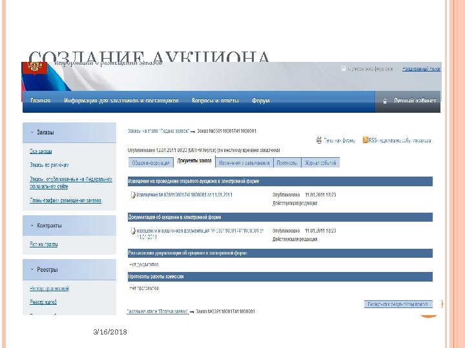465x348 pixels.
Task: Switch to the Общая информация tab
Action: pos(150,163)
